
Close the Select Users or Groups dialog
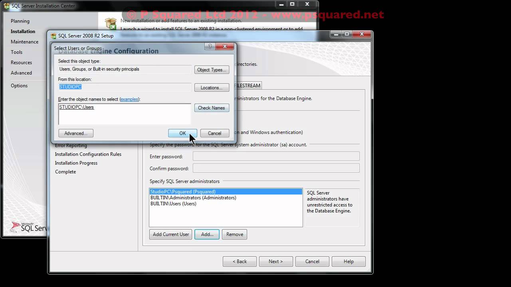pos(225,47)
